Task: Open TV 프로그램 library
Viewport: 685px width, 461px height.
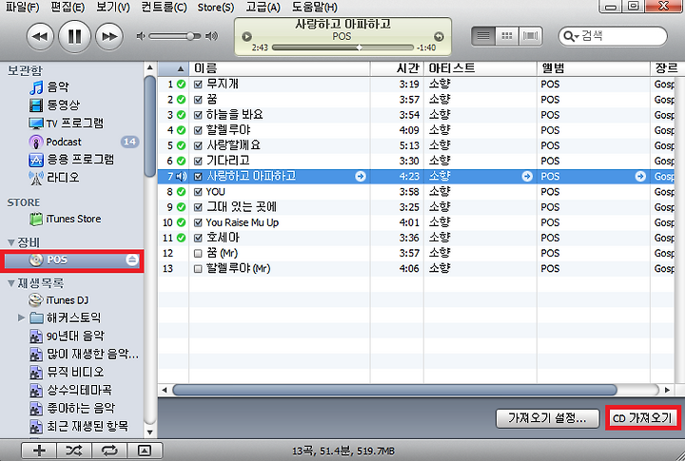Action: point(67,124)
